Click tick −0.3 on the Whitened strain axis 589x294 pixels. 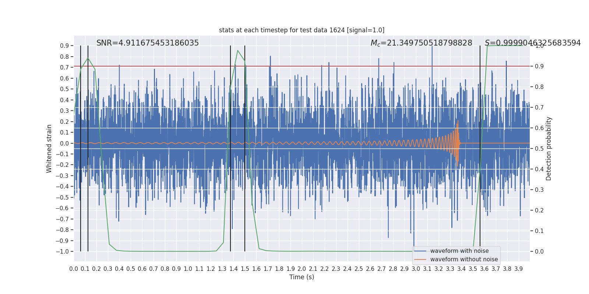pyautogui.click(x=62, y=176)
